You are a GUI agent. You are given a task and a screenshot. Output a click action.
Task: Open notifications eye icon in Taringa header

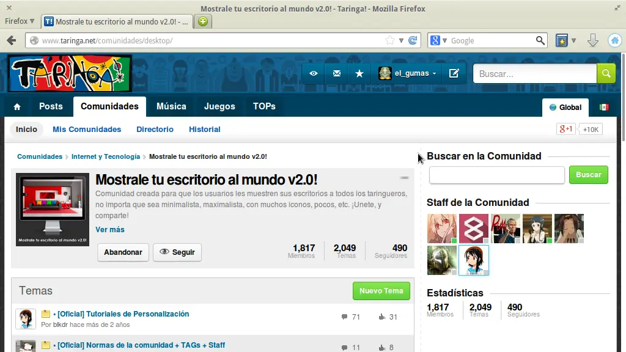point(314,73)
